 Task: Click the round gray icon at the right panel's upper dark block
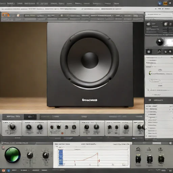tap(148, 24)
